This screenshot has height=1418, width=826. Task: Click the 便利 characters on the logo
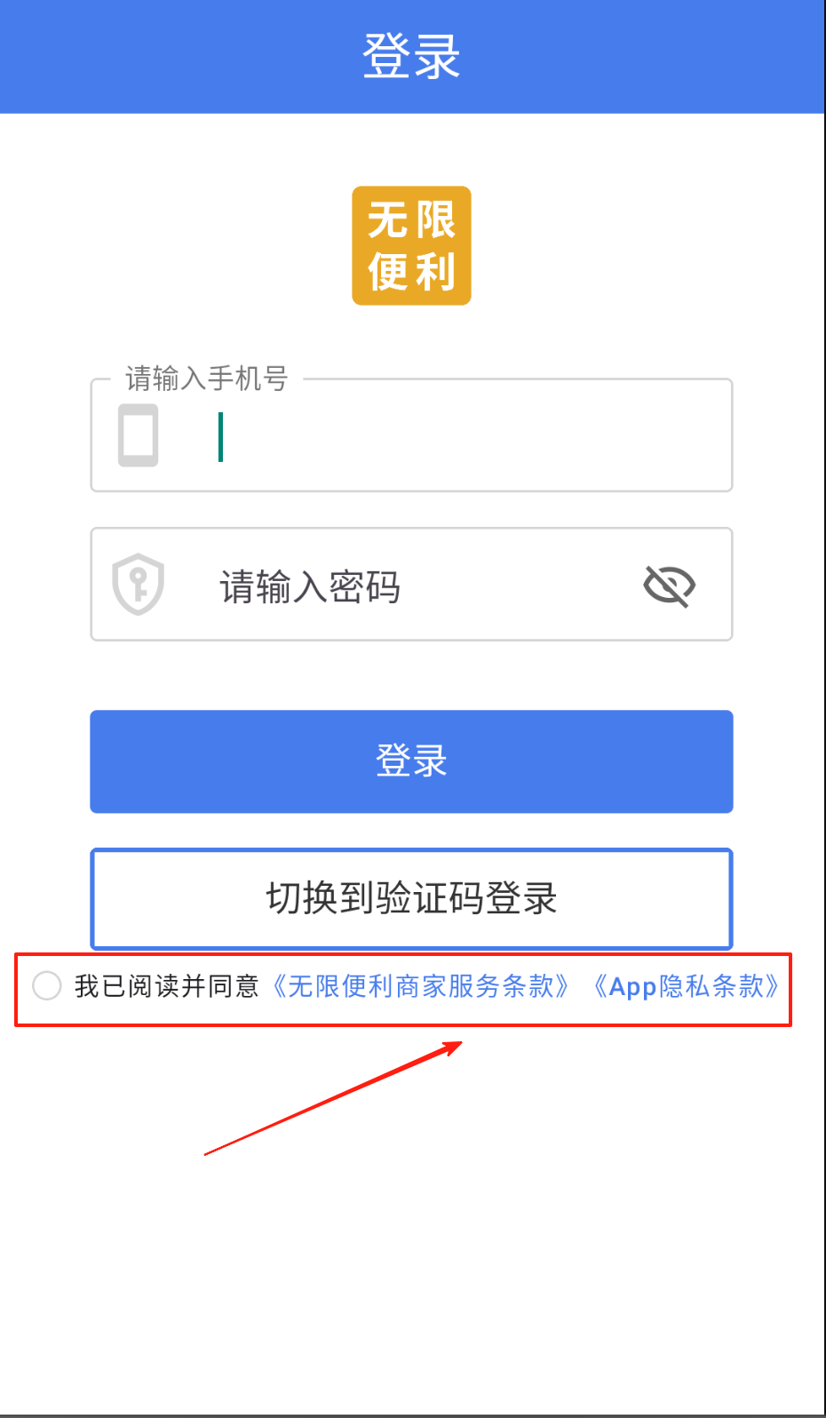point(411,272)
